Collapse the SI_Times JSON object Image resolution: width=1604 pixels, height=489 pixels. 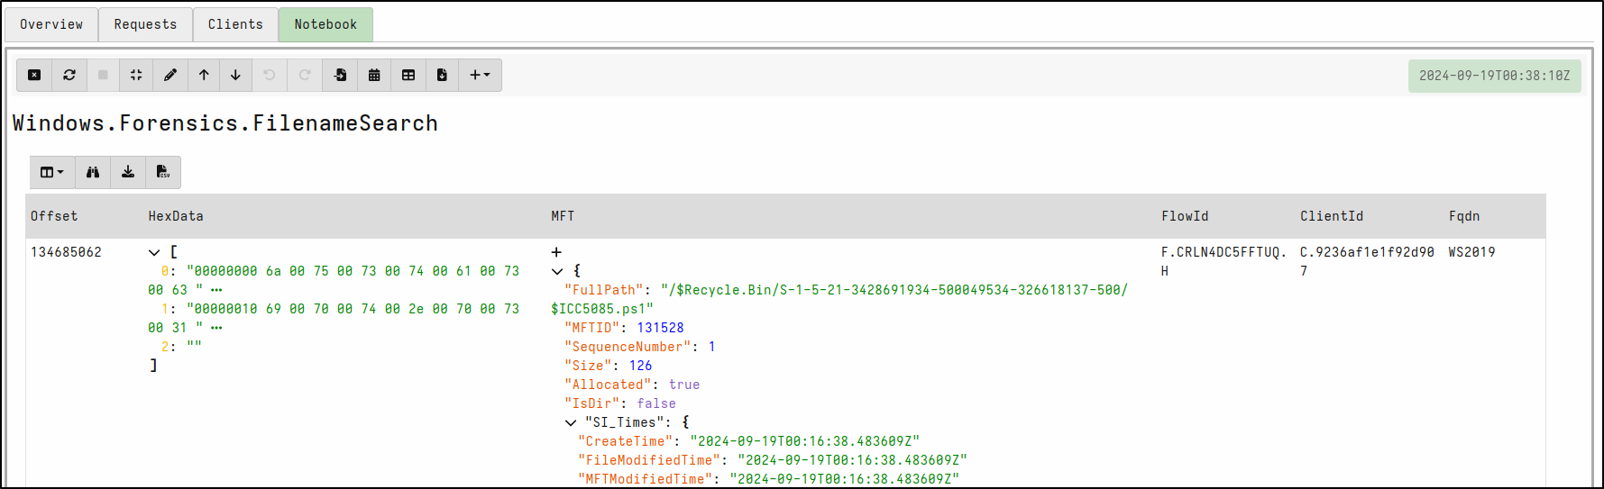tap(571, 422)
